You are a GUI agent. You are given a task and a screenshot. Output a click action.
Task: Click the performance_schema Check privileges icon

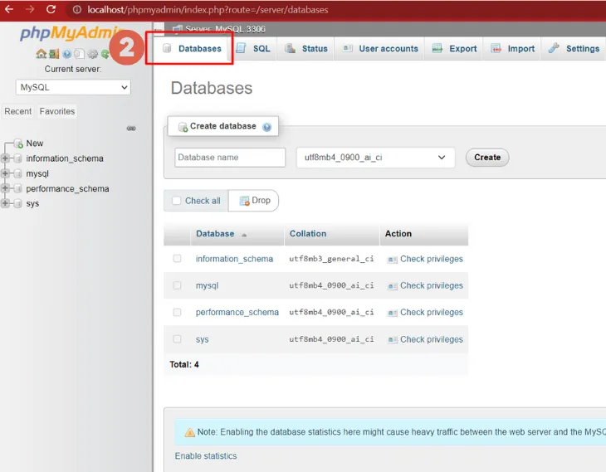(393, 313)
